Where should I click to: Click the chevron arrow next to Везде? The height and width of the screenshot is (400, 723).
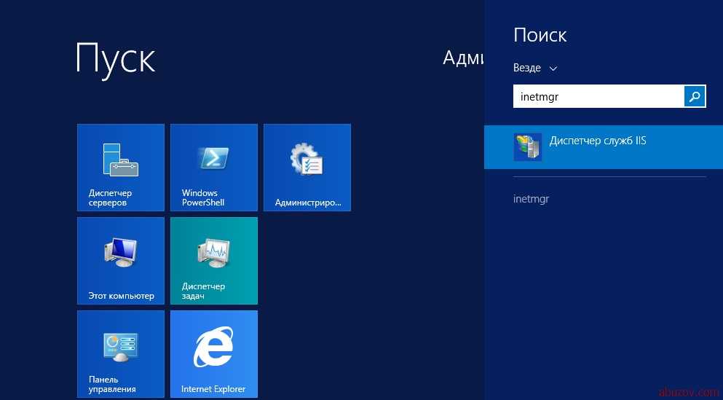[553, 68]
